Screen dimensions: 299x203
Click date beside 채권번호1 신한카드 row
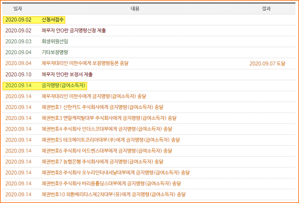[18, 107]
